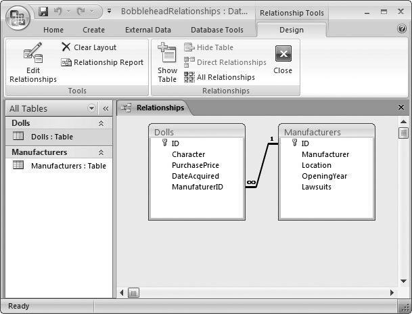
Task: Open the All Tables navigation dropdown
Action: click(92, 108)
